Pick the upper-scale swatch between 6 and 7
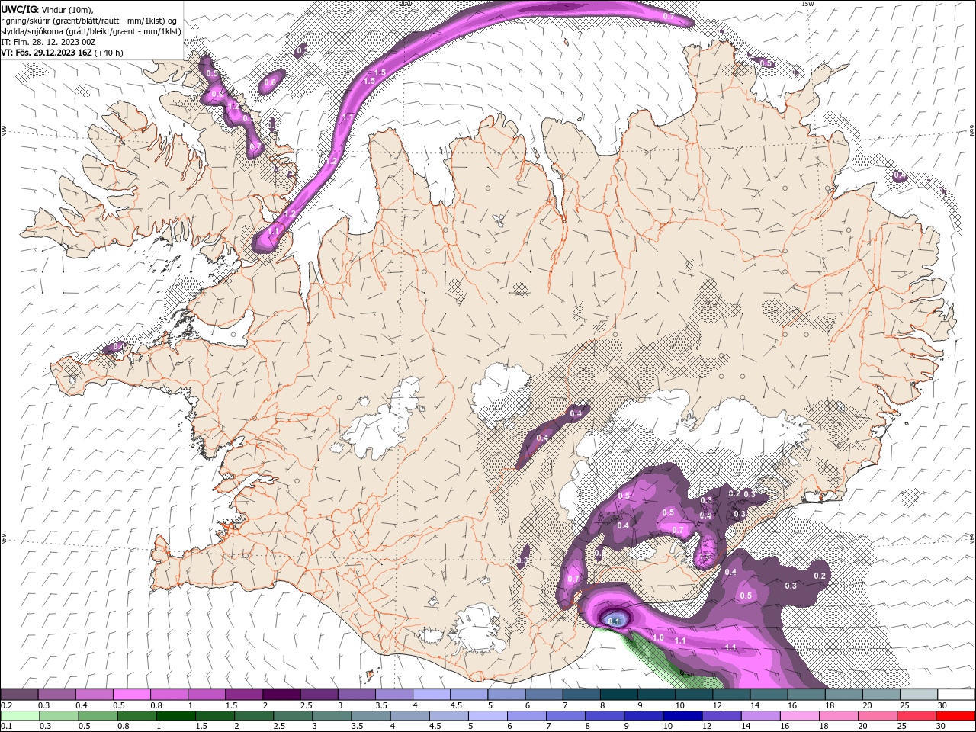This screenshot has height=732, width=976. [544, 695]
